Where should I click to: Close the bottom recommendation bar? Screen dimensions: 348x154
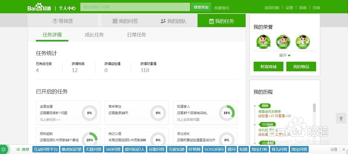click(343, 149)
